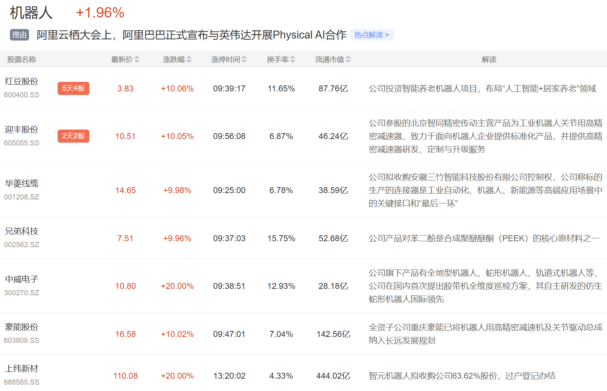Image resolution: width=607 pixels, height=391 pixels.
Task: Click the 理由 tag badge
Action: (x=19, y=35)
